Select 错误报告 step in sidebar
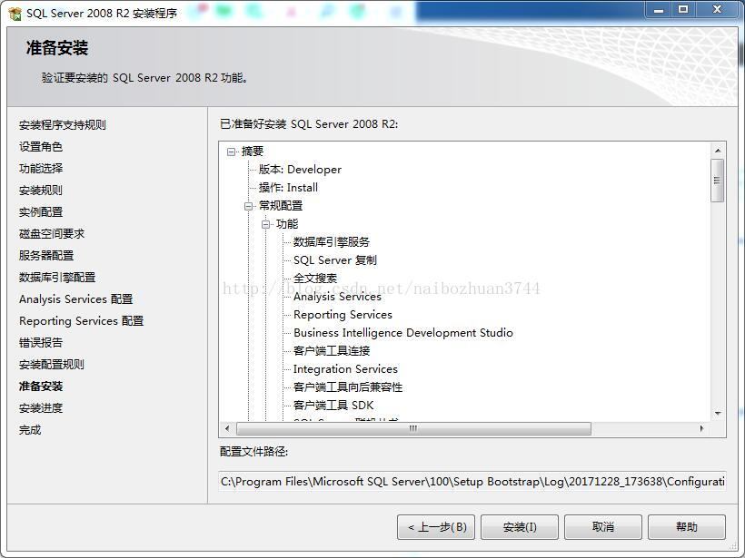This screenshot has height=558, width=745. pos(41,343)
